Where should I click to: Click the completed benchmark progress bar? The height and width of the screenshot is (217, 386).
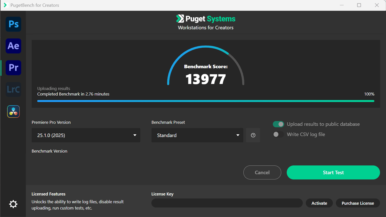[206, 101]
